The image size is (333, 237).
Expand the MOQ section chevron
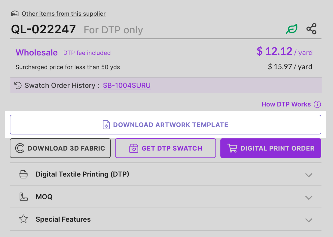[x=309, y=197]
